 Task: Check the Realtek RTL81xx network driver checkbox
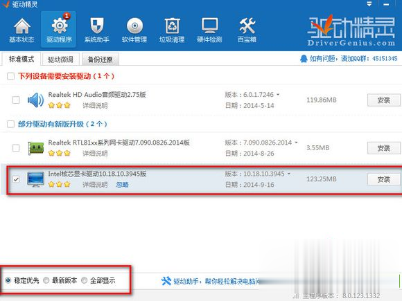click(16, 147)
